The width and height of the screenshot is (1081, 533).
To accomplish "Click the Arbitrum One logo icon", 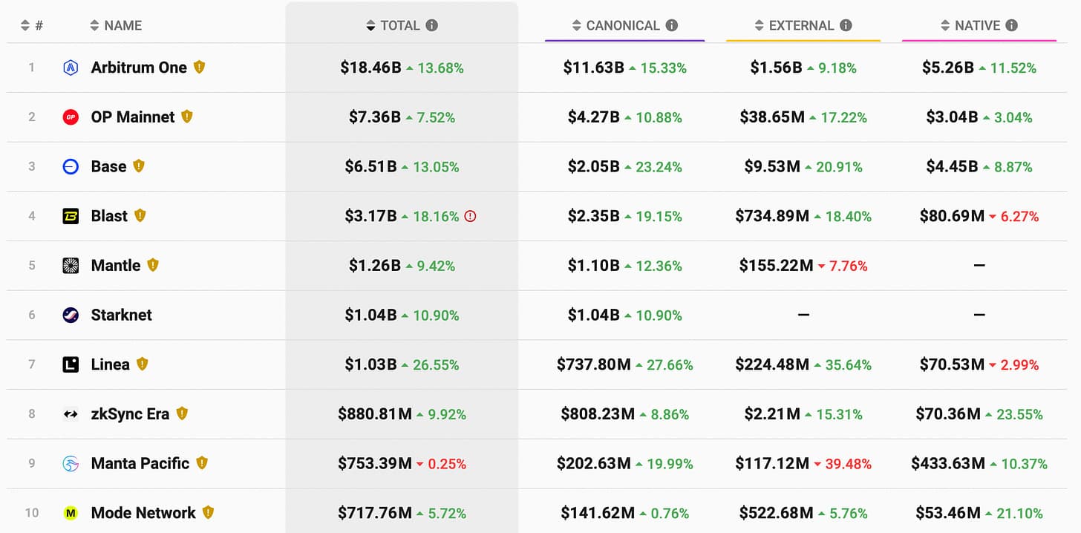I will [71, 68].
